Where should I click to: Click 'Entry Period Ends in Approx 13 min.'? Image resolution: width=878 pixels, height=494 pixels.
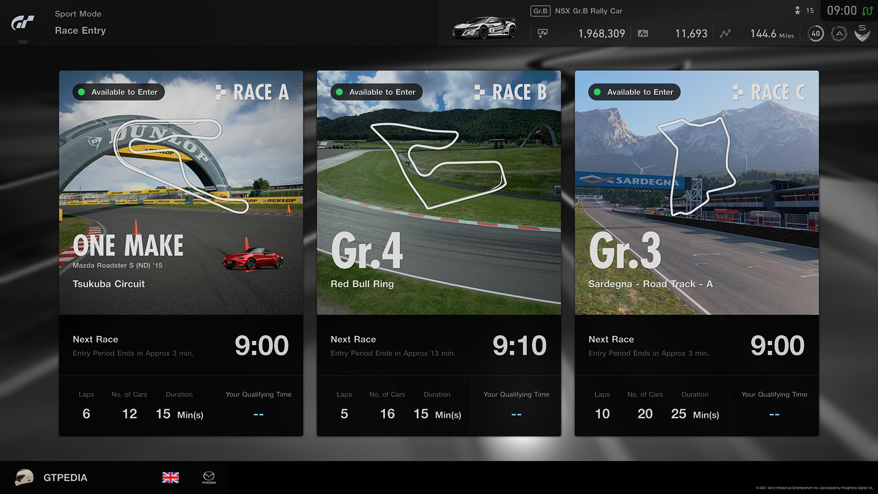pyautogui.click(x=393, y=353)
